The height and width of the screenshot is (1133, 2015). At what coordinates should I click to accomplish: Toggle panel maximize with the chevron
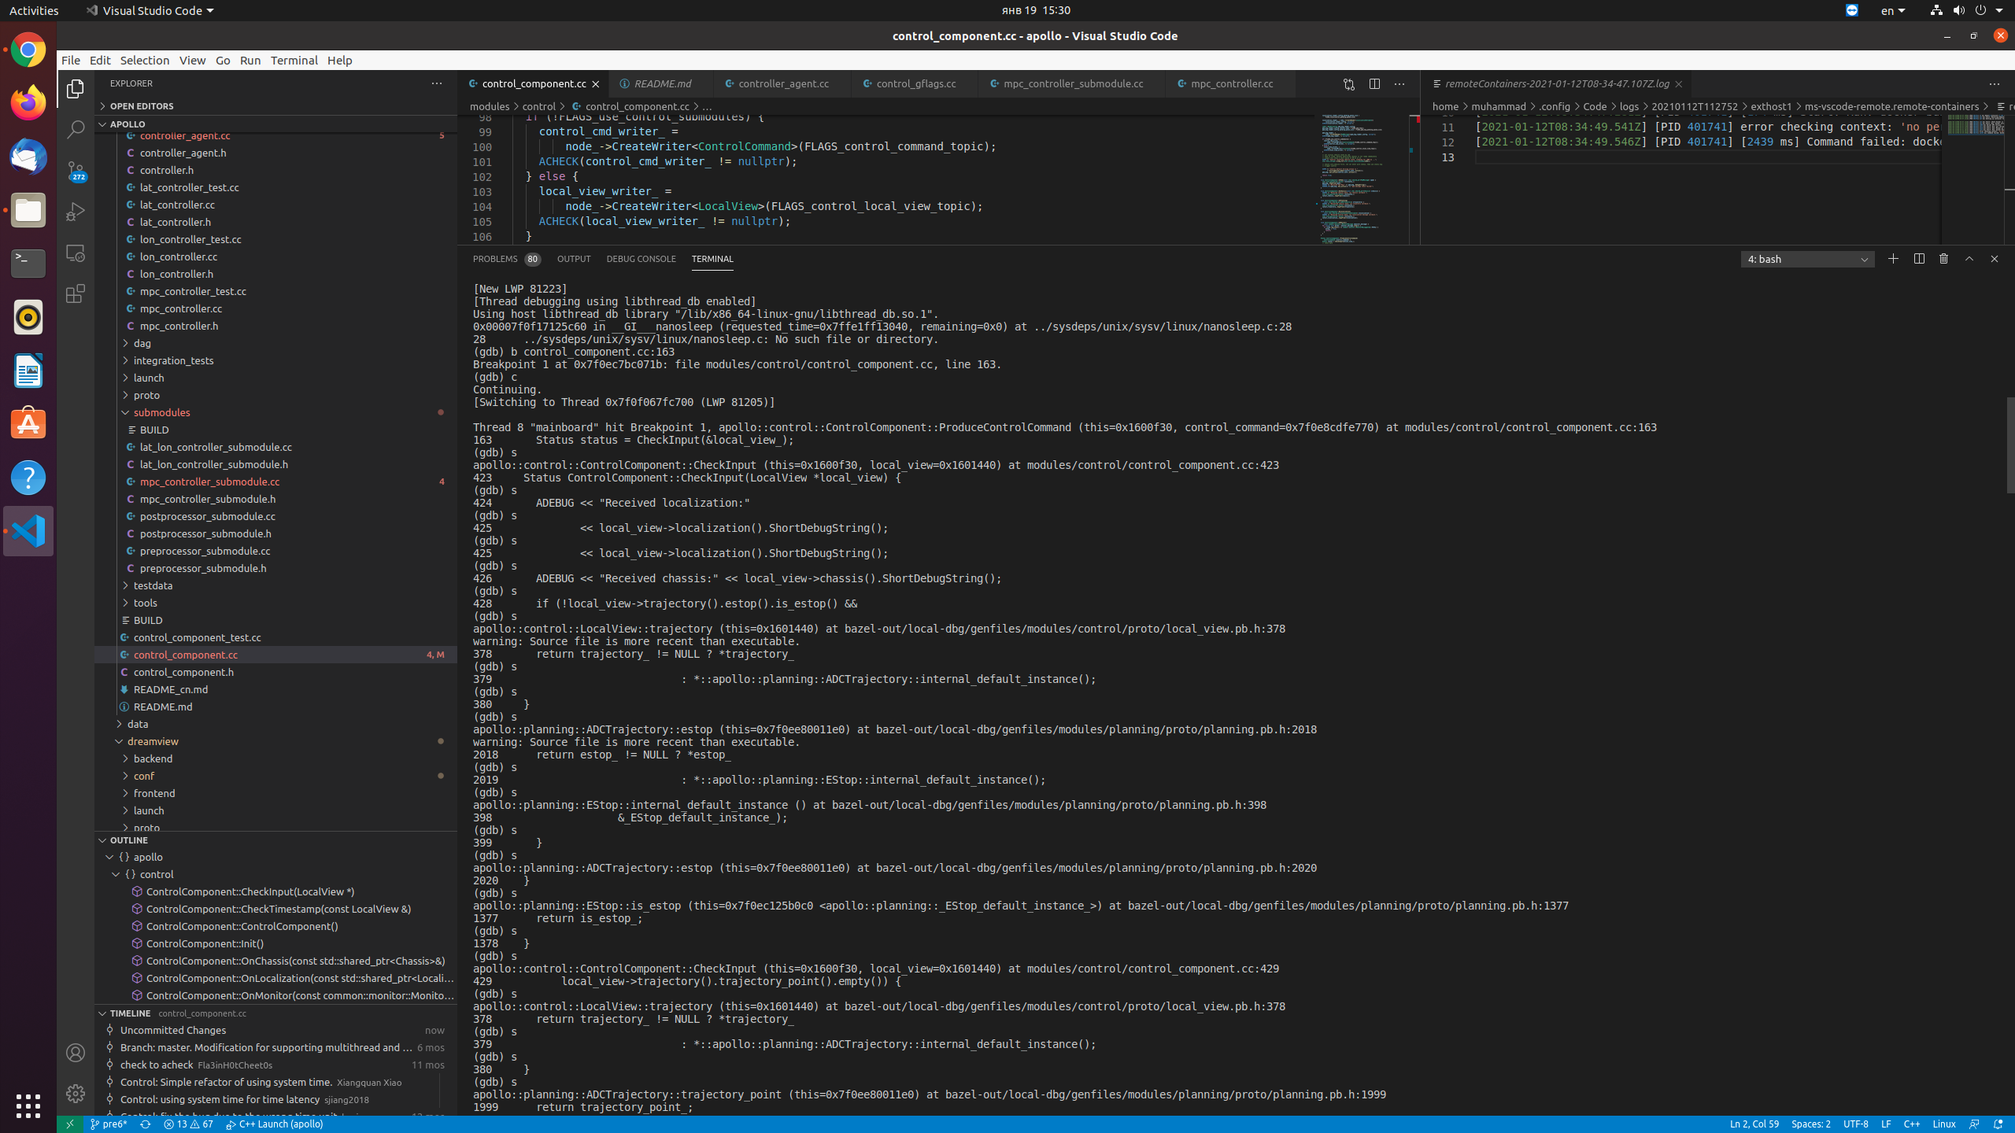coord(1969,258)
